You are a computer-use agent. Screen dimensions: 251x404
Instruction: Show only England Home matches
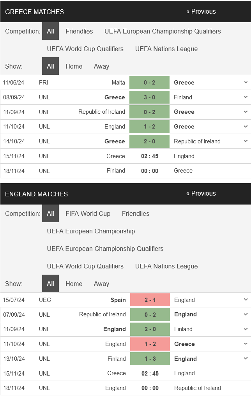click(x=74, y=284)
